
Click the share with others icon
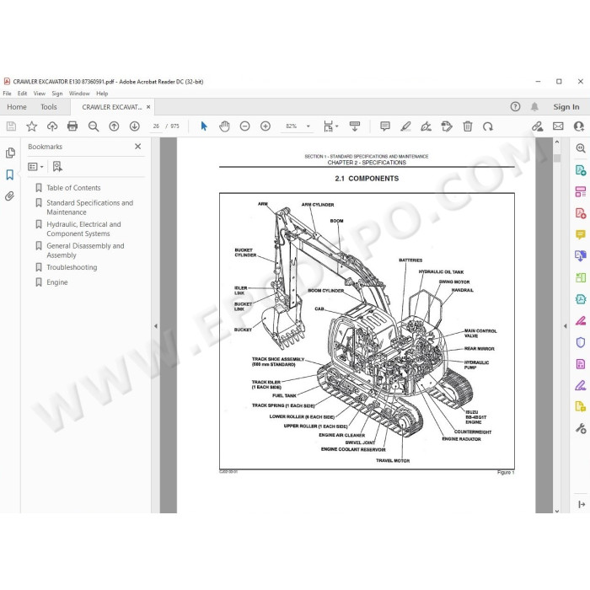coord(579,126)
